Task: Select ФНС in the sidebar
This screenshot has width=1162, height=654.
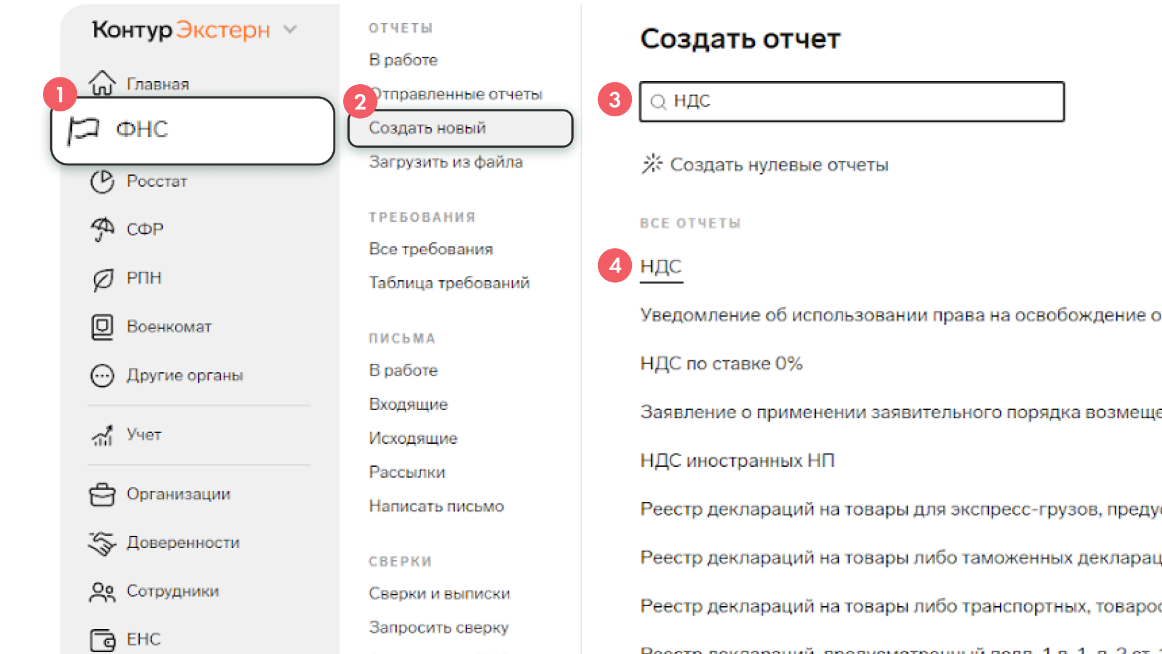Action: 192,130
